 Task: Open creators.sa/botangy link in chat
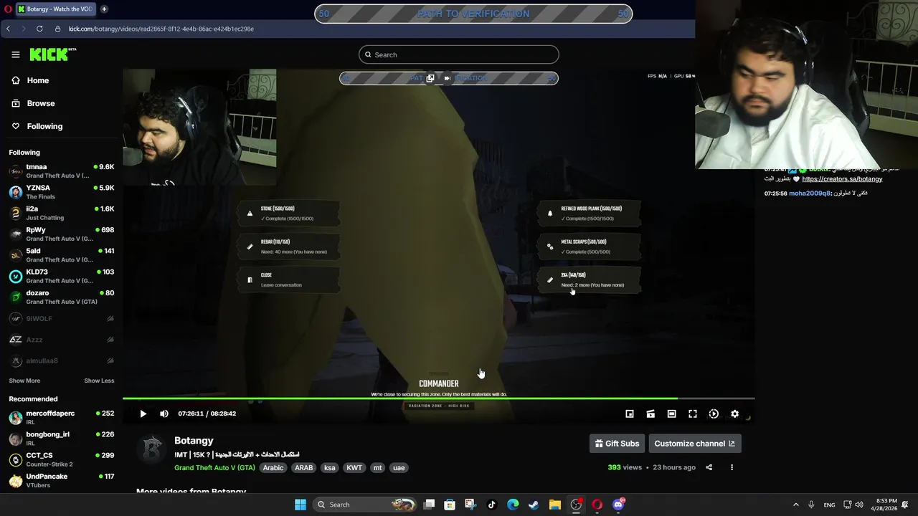pos(842,179)
